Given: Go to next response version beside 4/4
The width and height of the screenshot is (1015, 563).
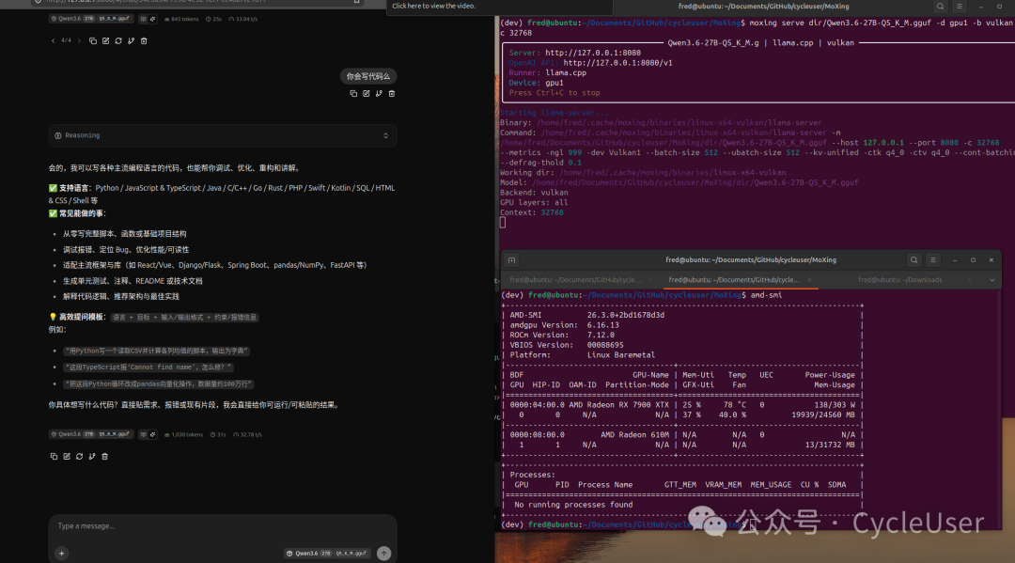Looking at the screenshot, I should pyautogui.click(x=79, y=40).
